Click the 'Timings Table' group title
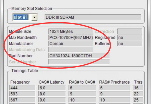The width and height of the screenshot is (151, 104). 25,71
